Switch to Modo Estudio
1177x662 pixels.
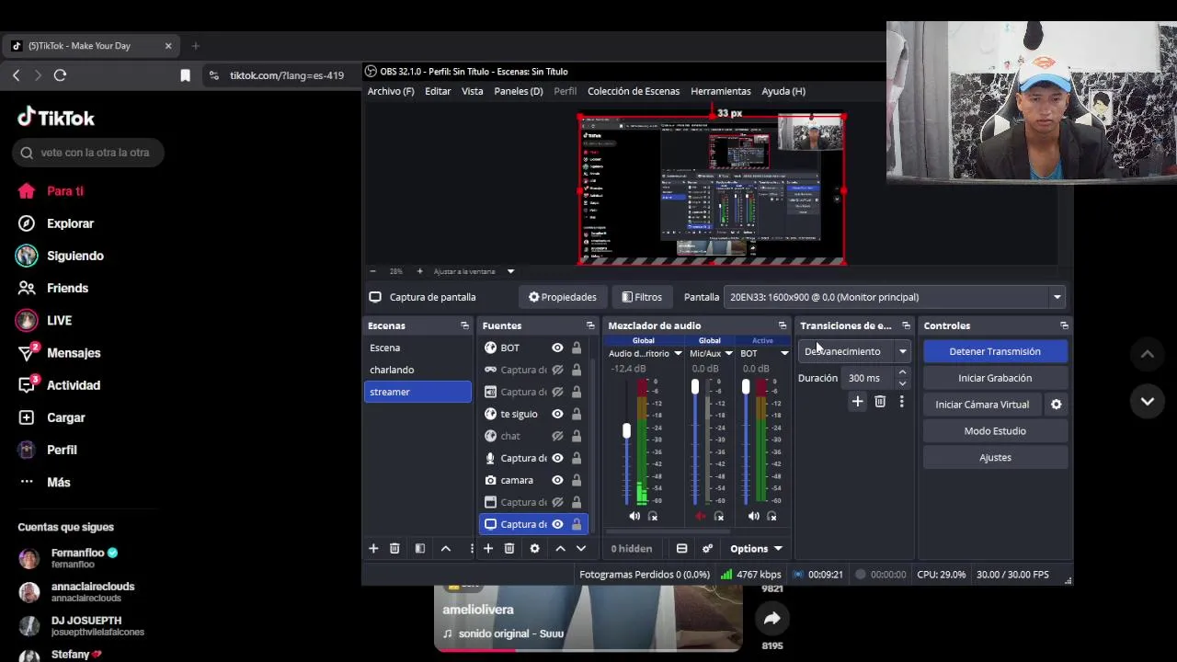pos(995,431)
